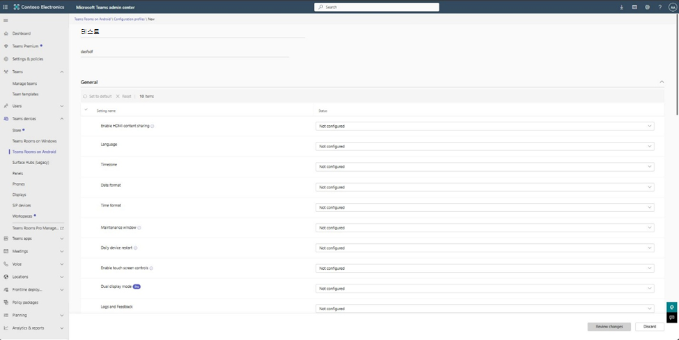
Task: Click the profile description field 'dasfsdf'
Action: [185, 52]
